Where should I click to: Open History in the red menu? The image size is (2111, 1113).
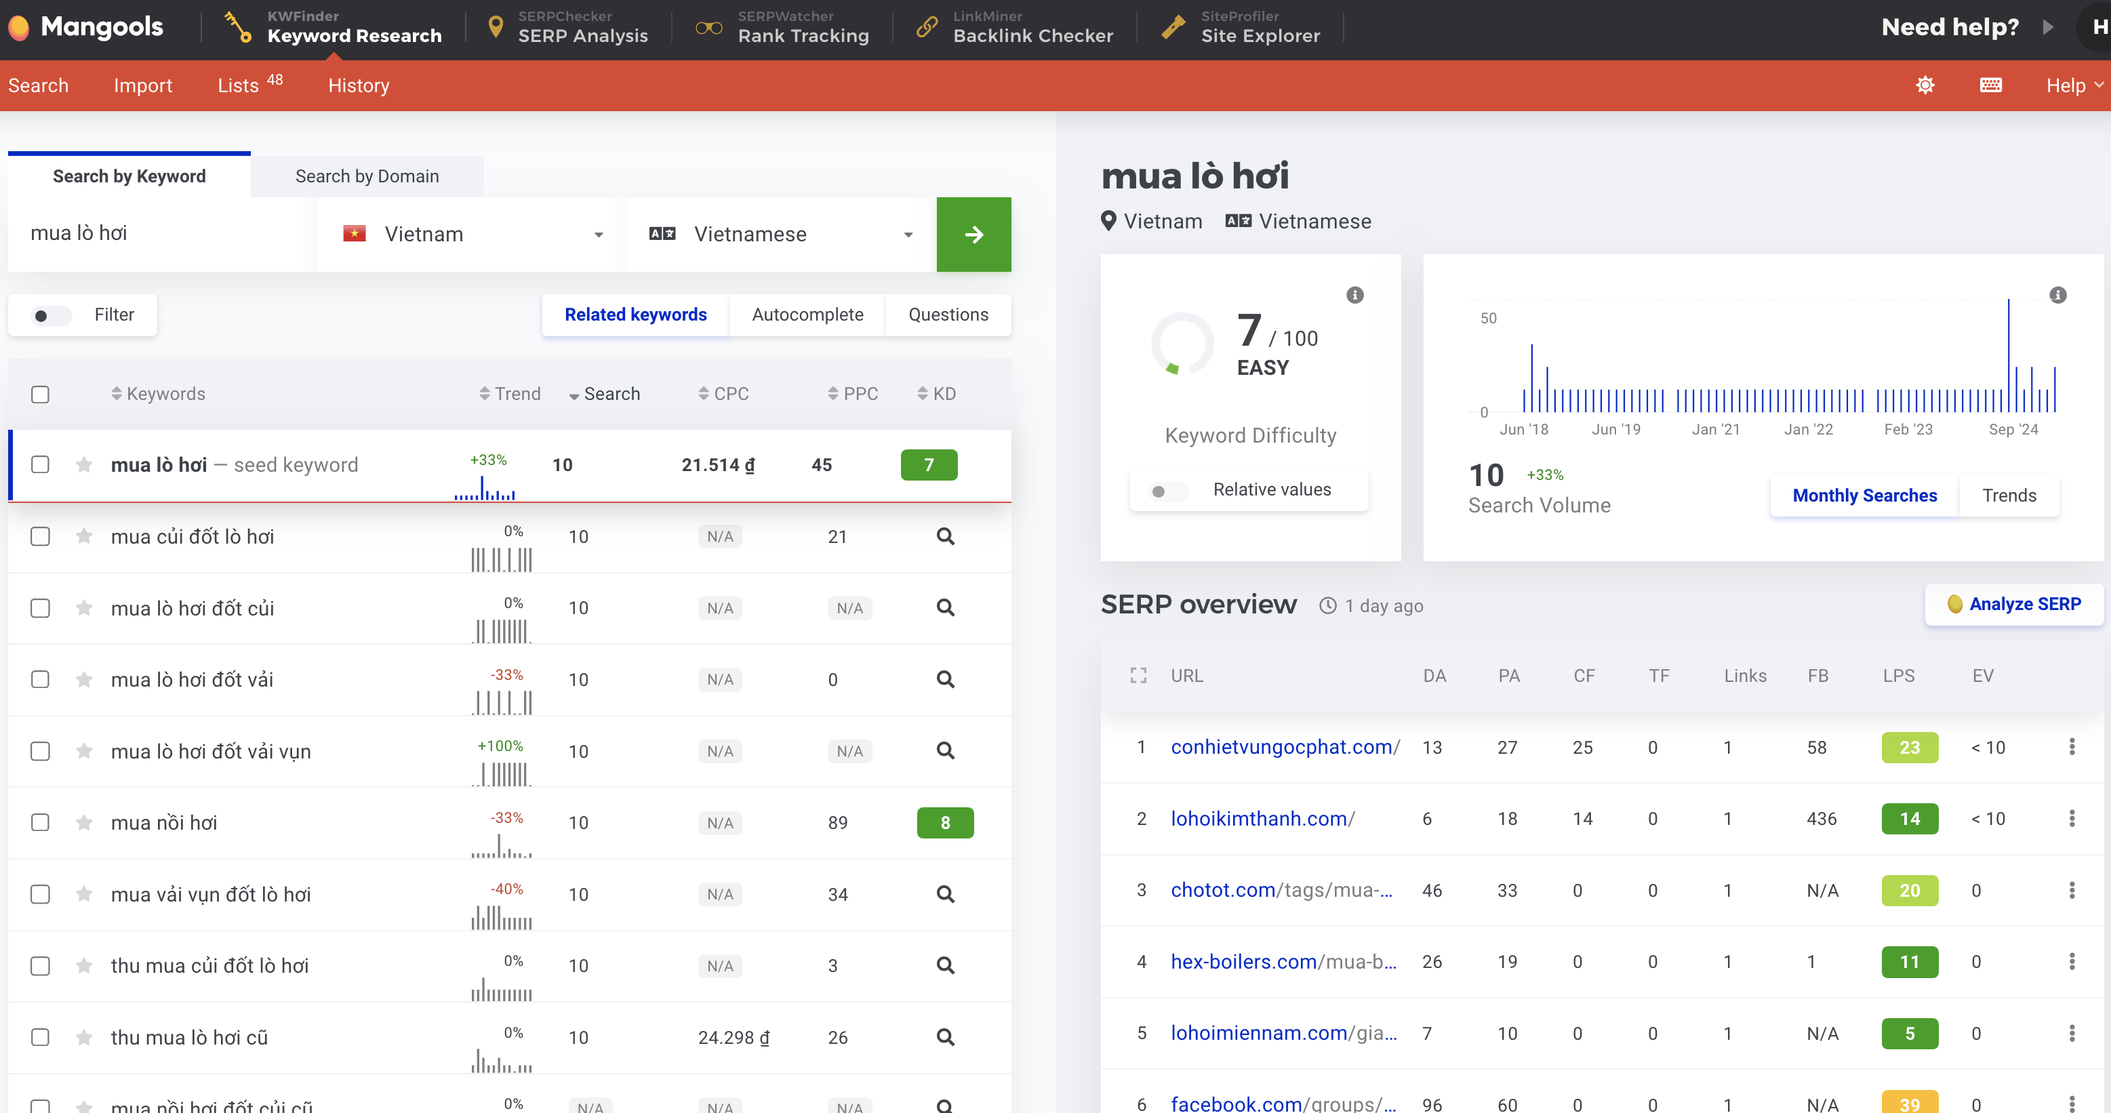[359, 85]
